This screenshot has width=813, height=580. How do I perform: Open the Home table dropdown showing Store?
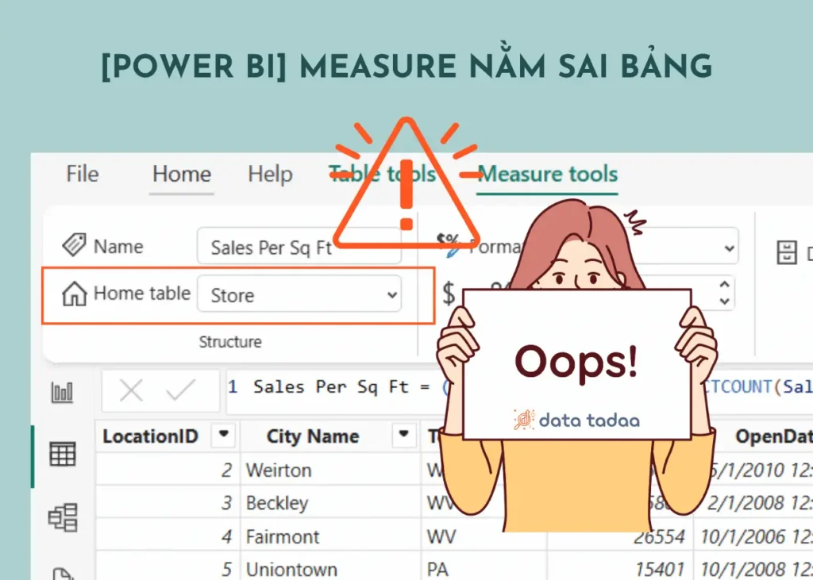pyautogui.click(x=299, y=294)
